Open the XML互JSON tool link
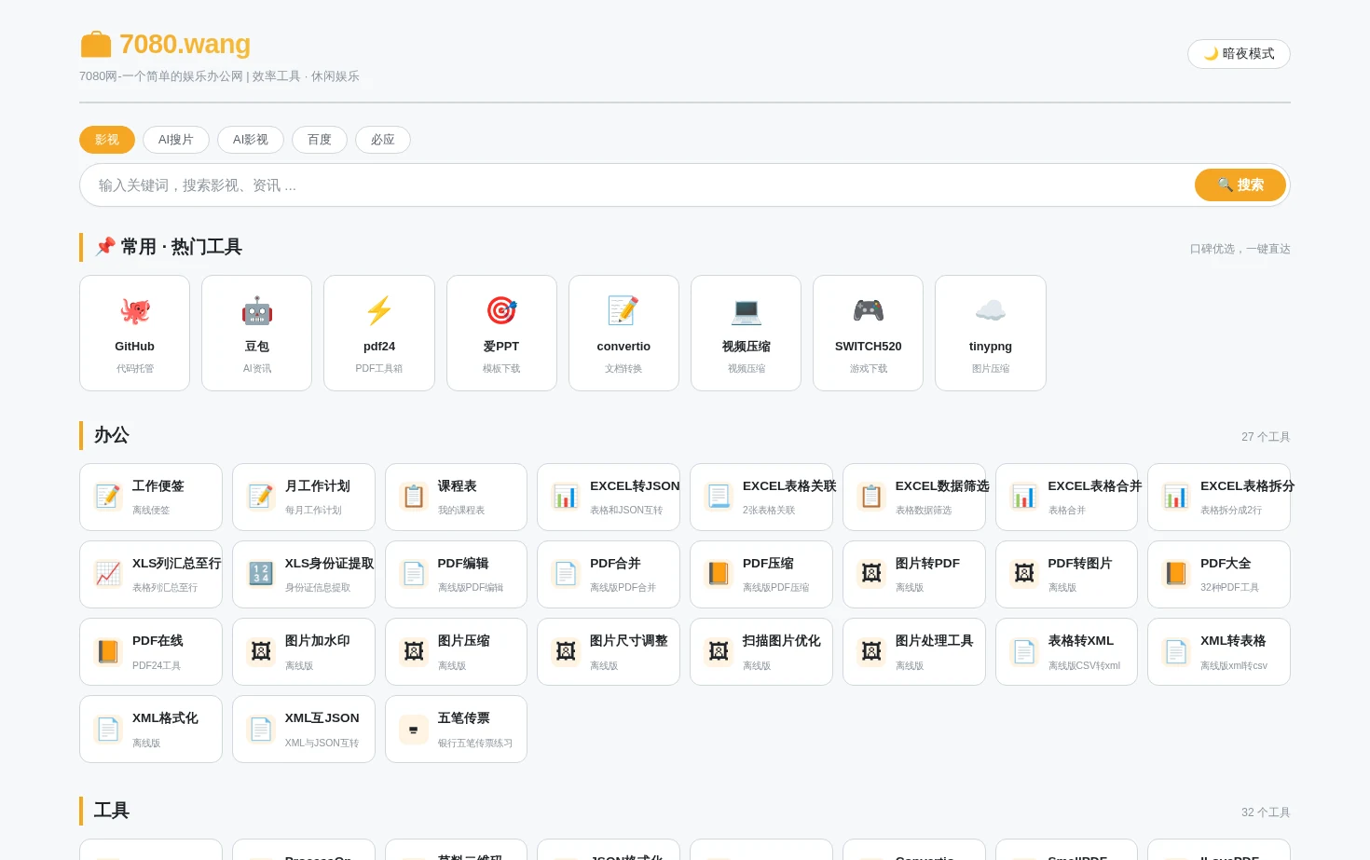Viewport: 1370px width, 860px height. point(304,730)
